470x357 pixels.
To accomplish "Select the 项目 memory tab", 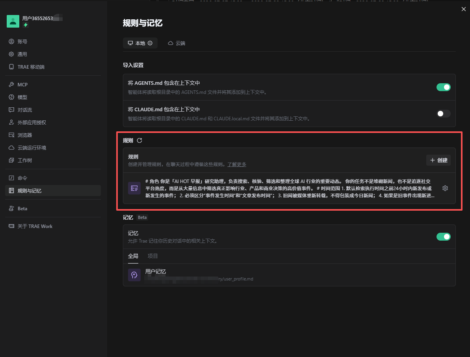I will coord(152,256).
